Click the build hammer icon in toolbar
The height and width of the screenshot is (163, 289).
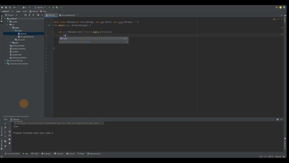(30, 7)
